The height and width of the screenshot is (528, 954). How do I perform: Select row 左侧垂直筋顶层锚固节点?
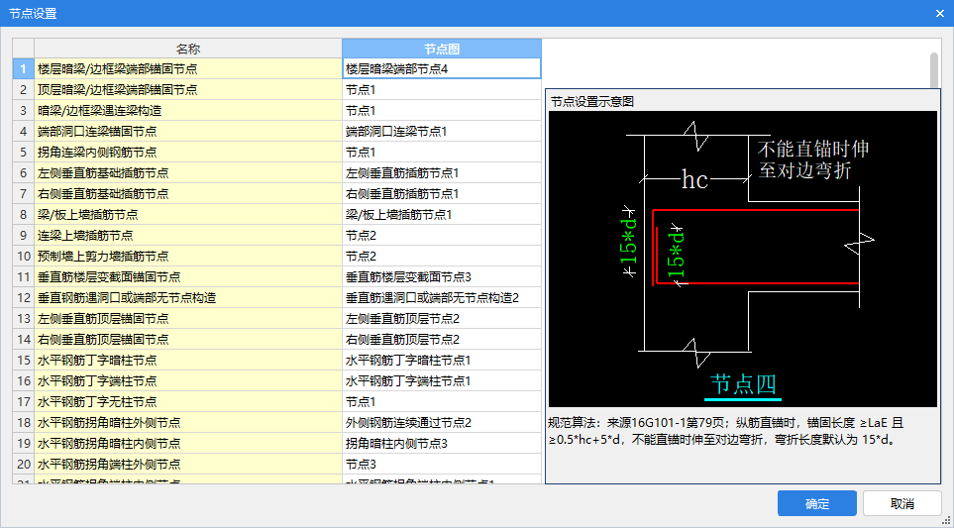coord(188,319)
